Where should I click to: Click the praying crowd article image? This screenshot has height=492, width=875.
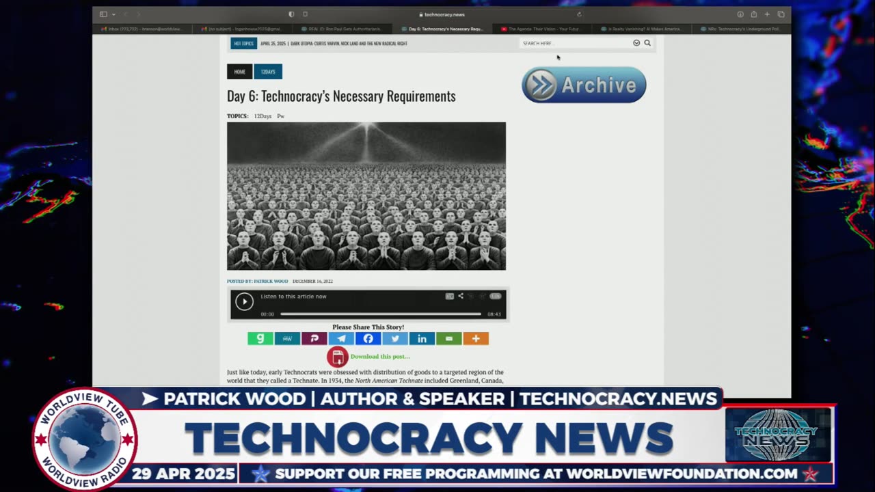click(x=366, y=196)
